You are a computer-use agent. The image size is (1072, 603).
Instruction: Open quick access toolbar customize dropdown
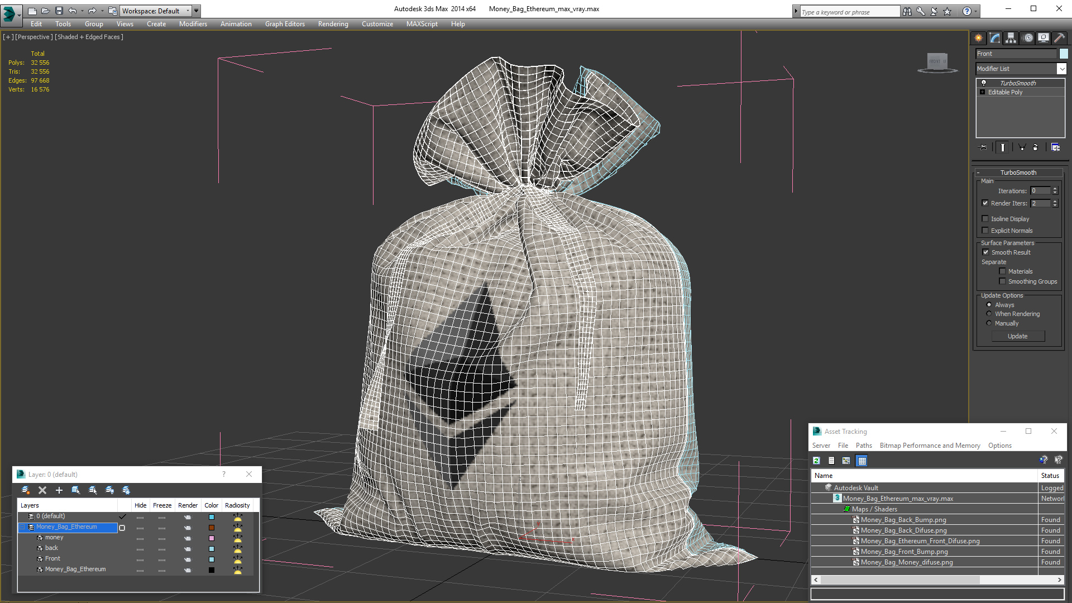click(x=197, y=11)
